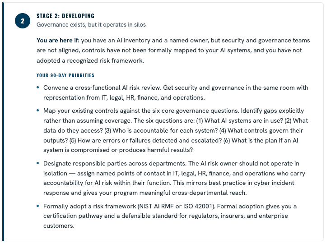
Task: Click the phrase 'certification pathway' in last bullet
Action: point(73,216)
